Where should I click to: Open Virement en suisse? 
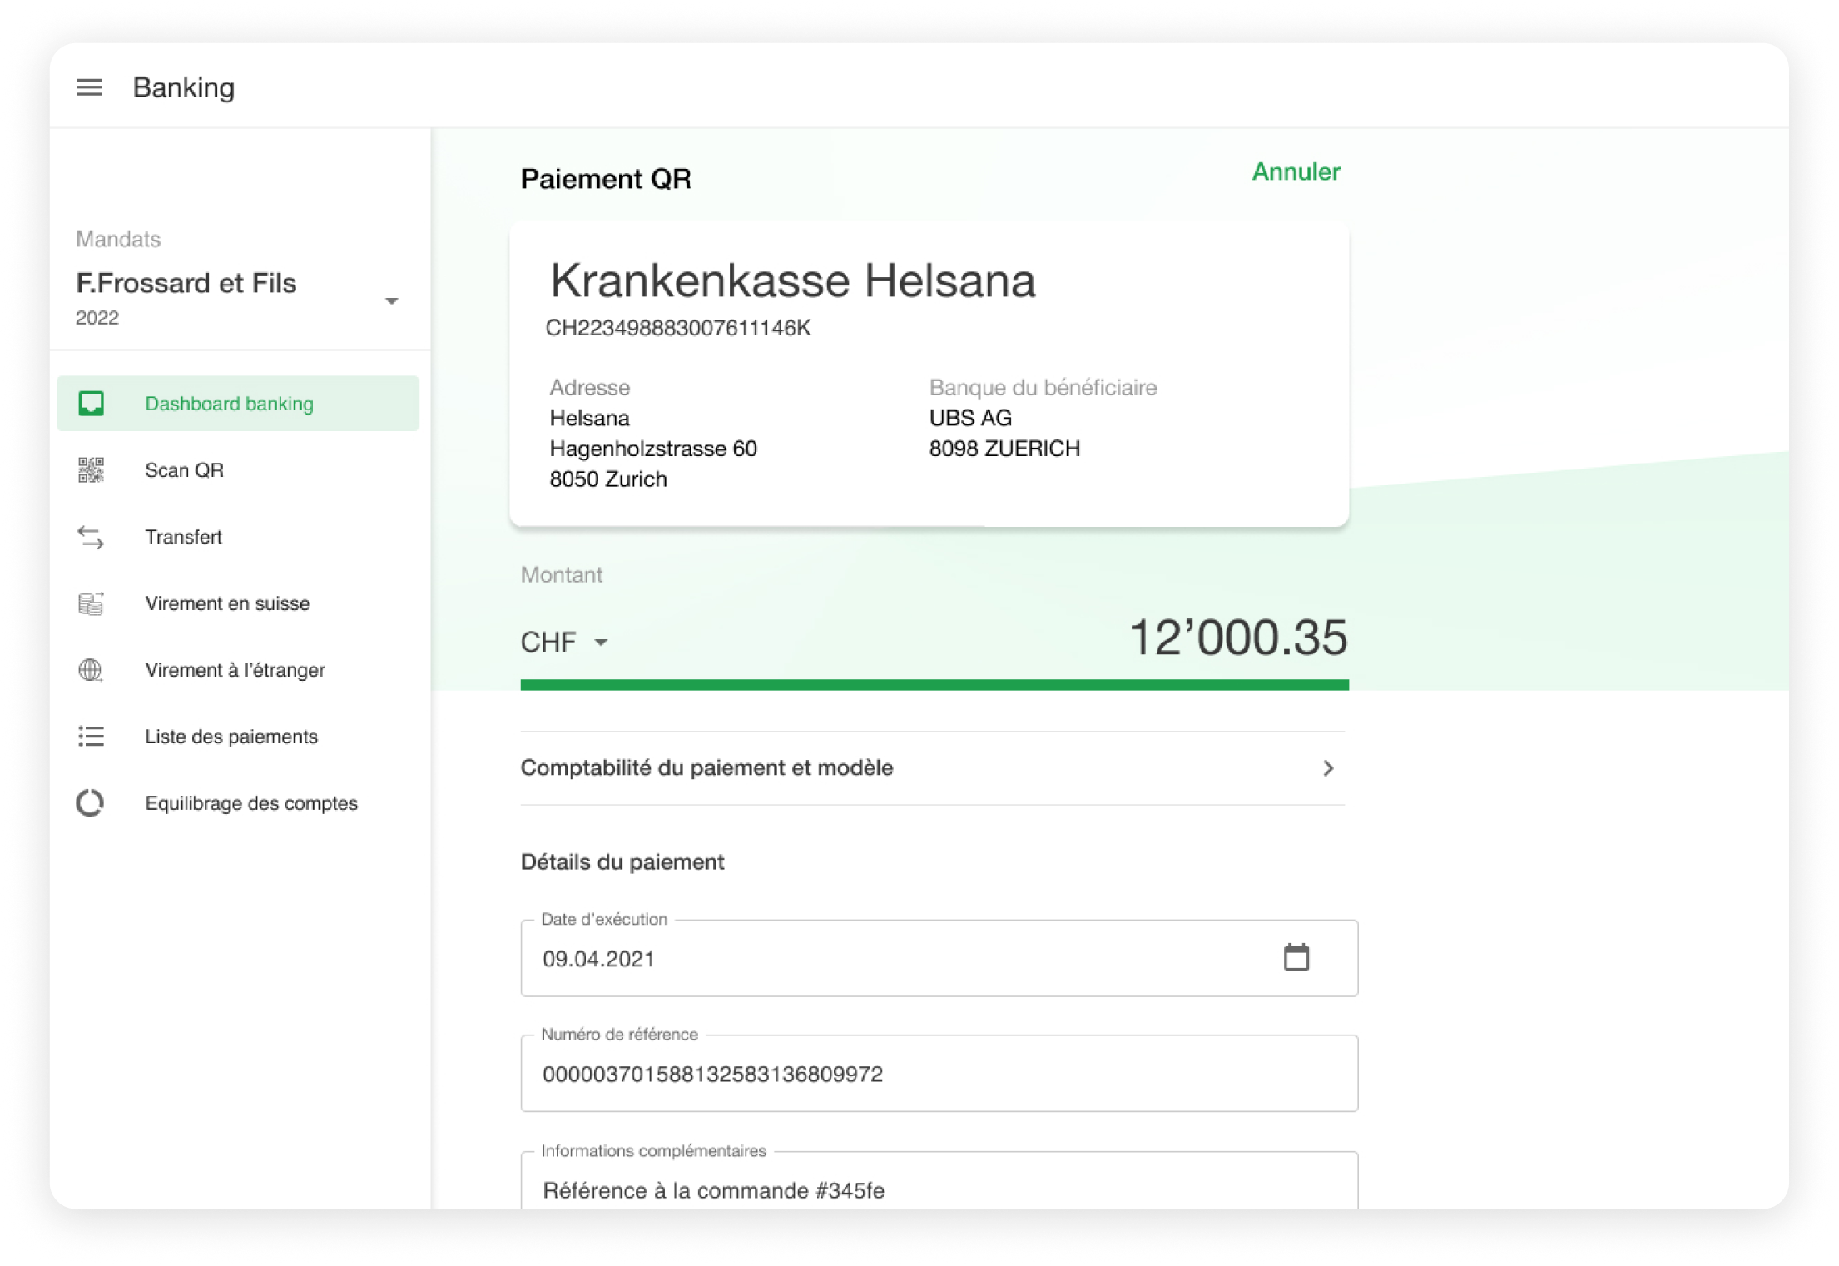pos(238,603)
